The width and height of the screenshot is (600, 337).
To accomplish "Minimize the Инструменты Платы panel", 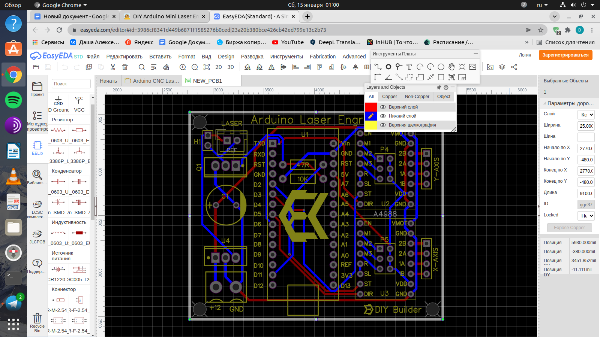I will 475,54.
